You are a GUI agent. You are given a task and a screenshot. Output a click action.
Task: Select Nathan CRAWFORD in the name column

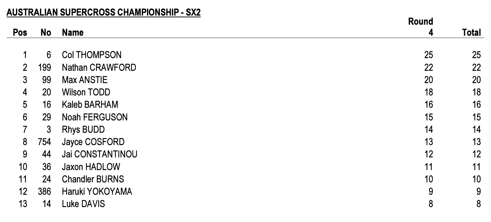click(99, 68)
